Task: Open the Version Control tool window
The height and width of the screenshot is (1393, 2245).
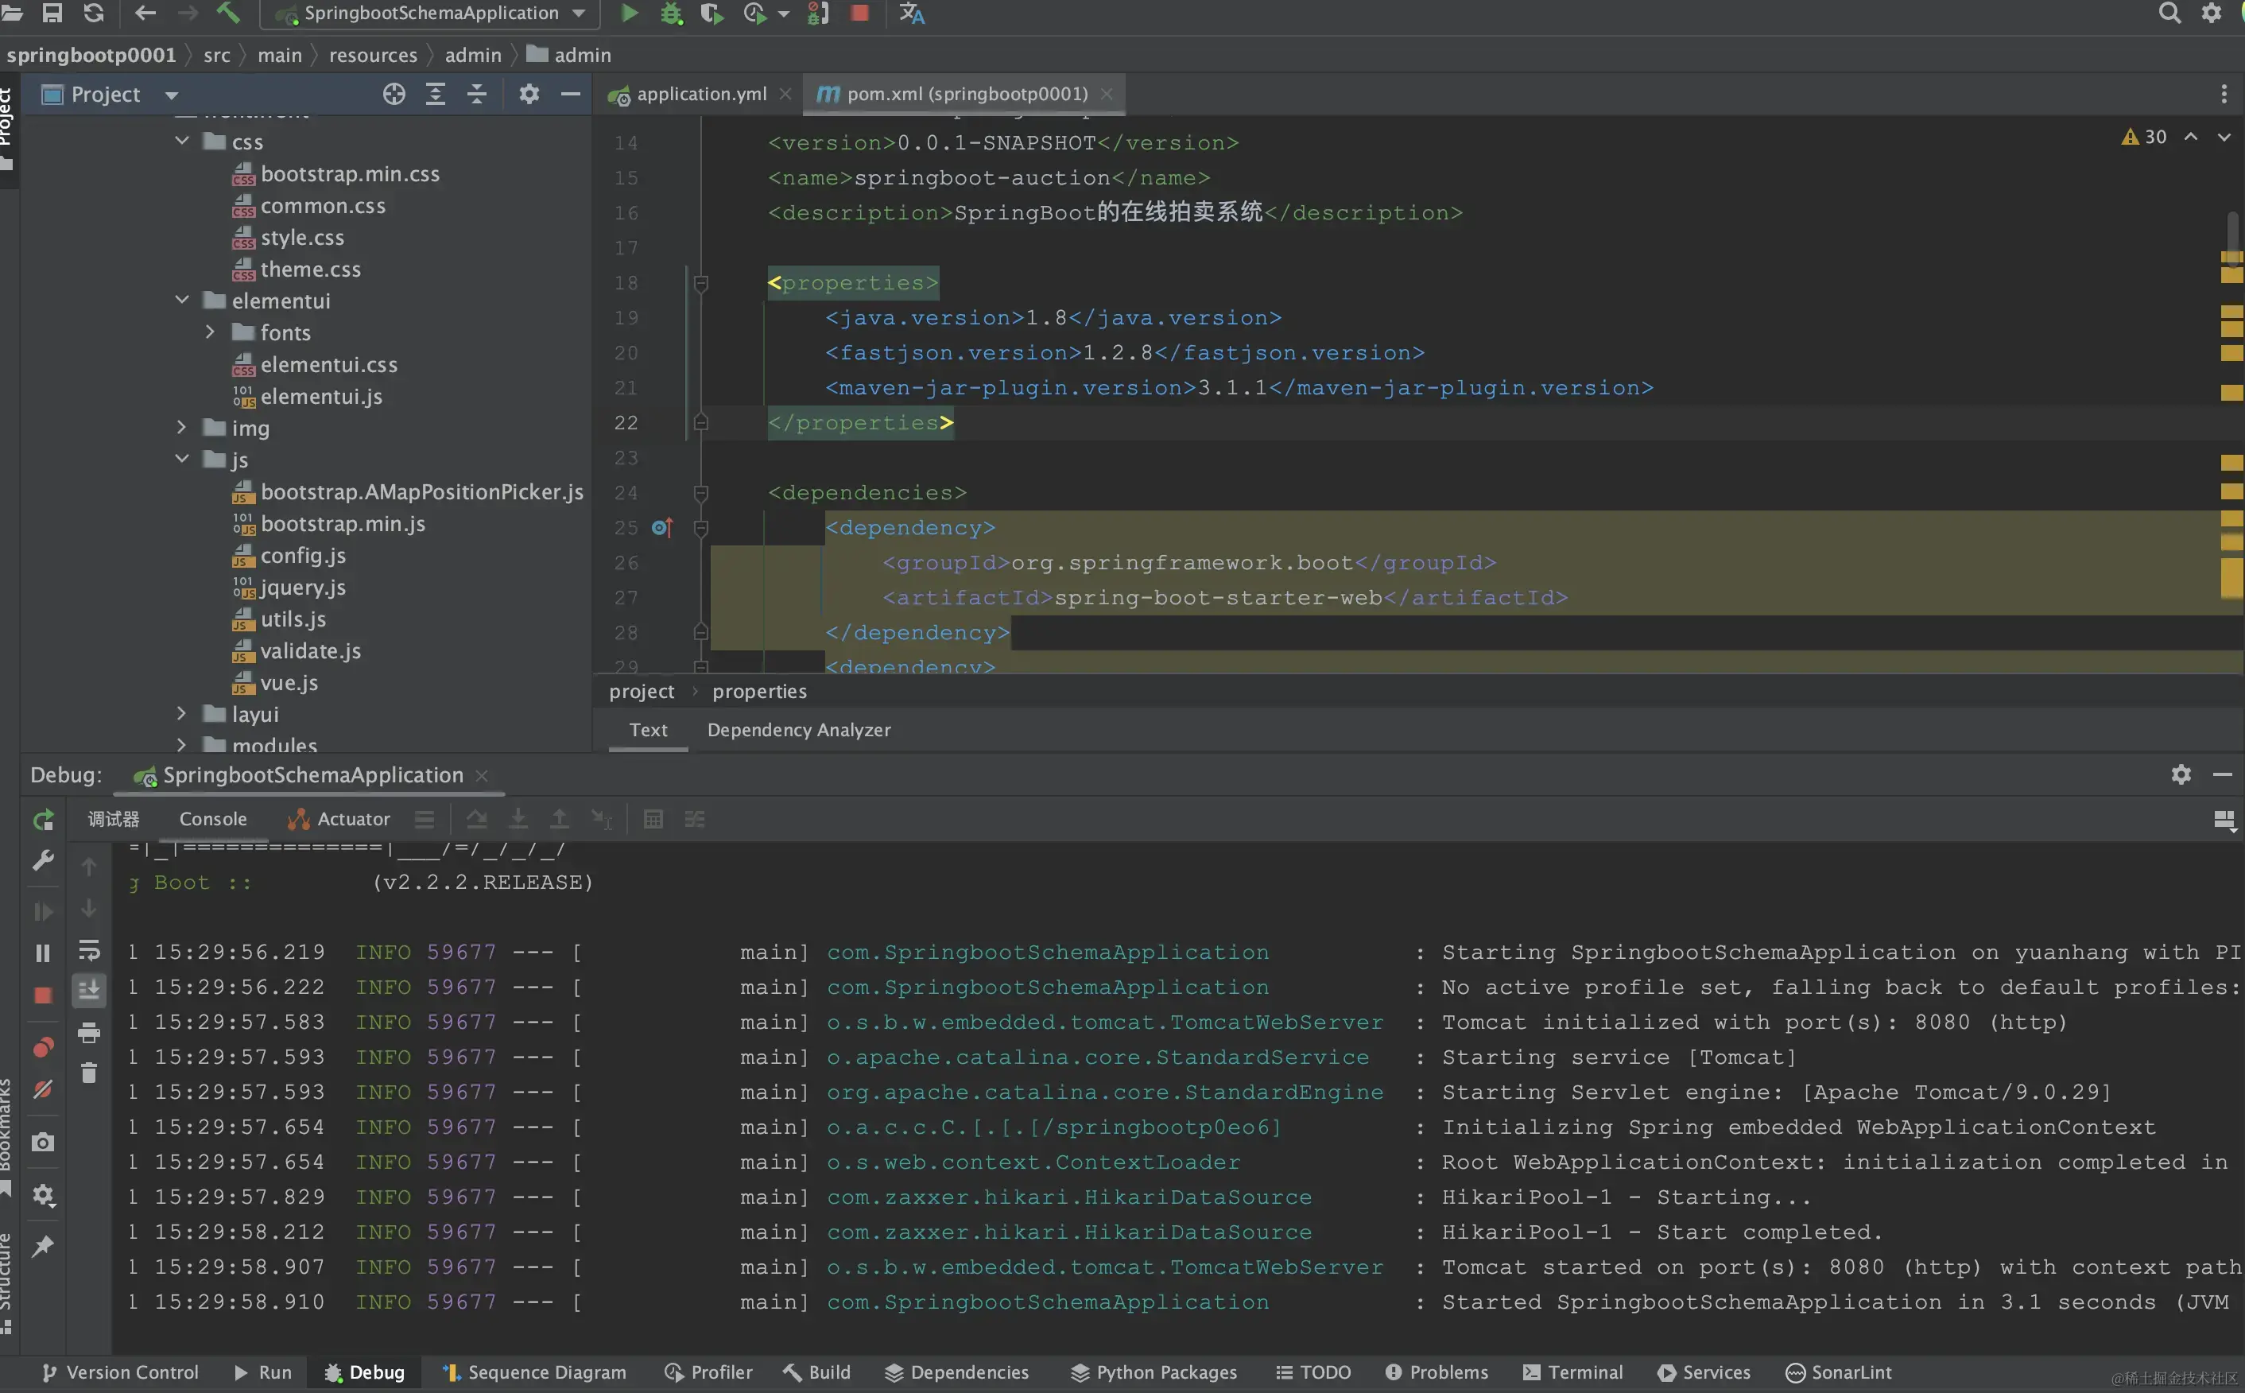Action: [120, 1373]
